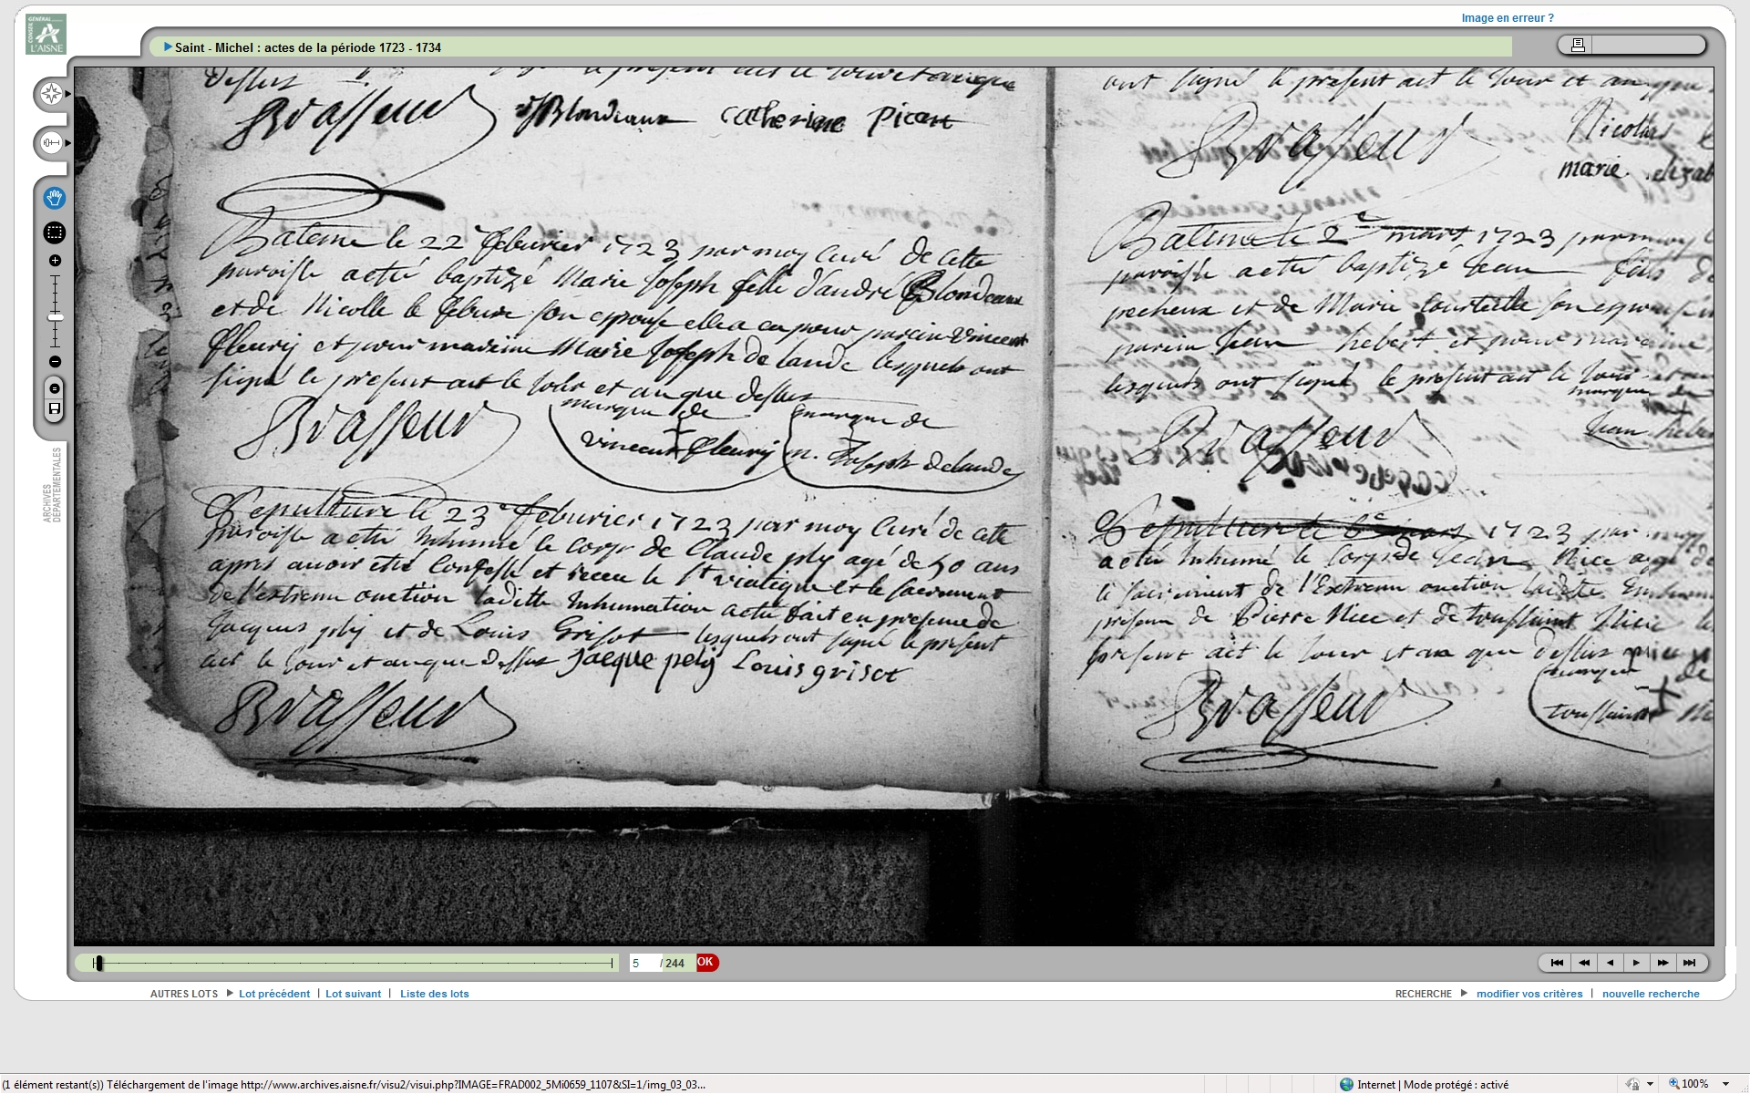Open the browser zoom level dropdown

[1725, 1084]
